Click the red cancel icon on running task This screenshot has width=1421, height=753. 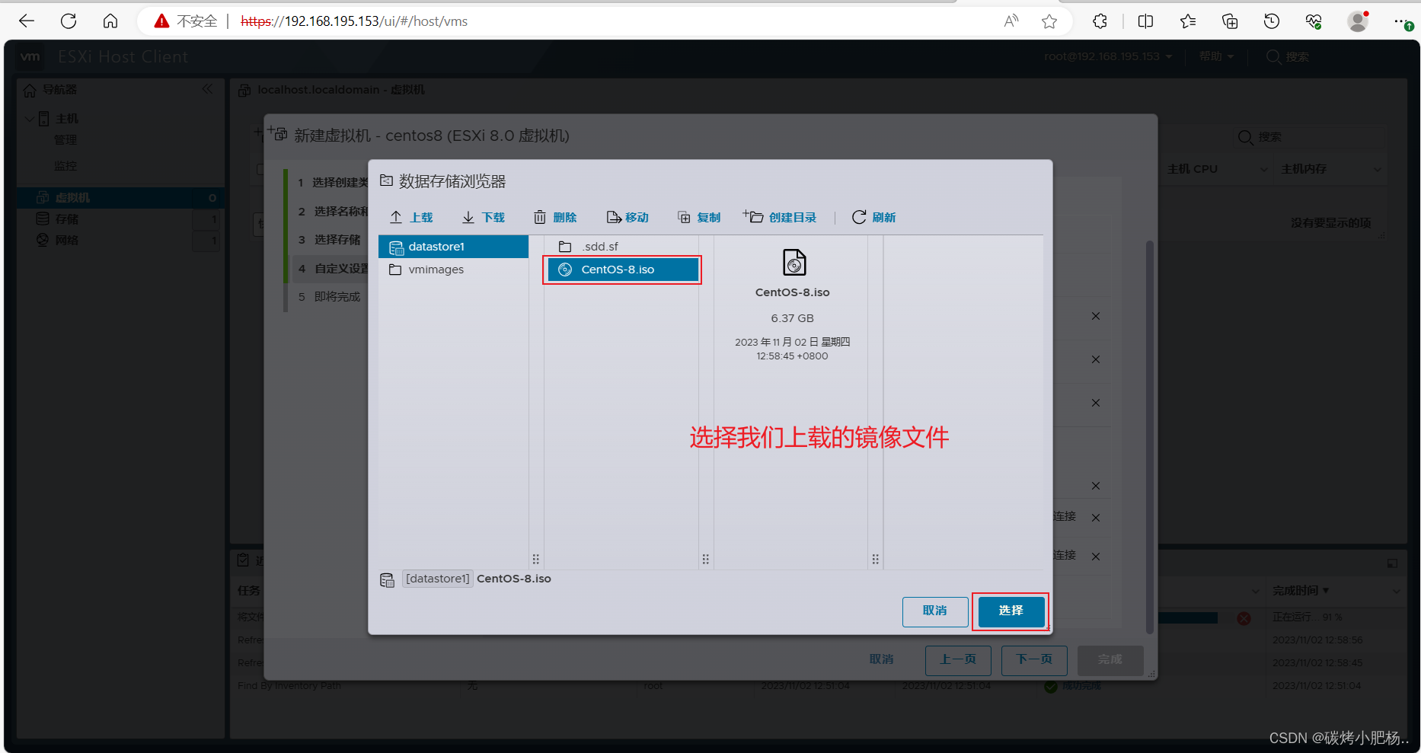1244,618
